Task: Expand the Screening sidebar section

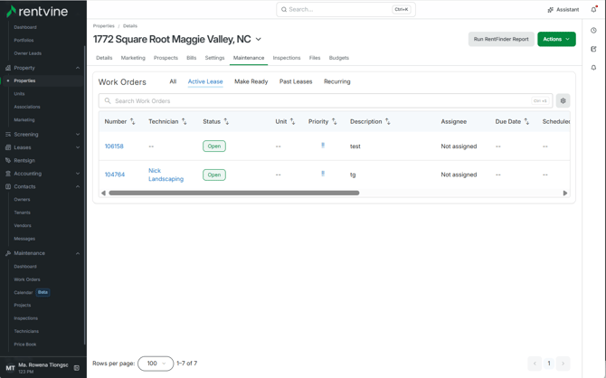Action: point(78,134)
